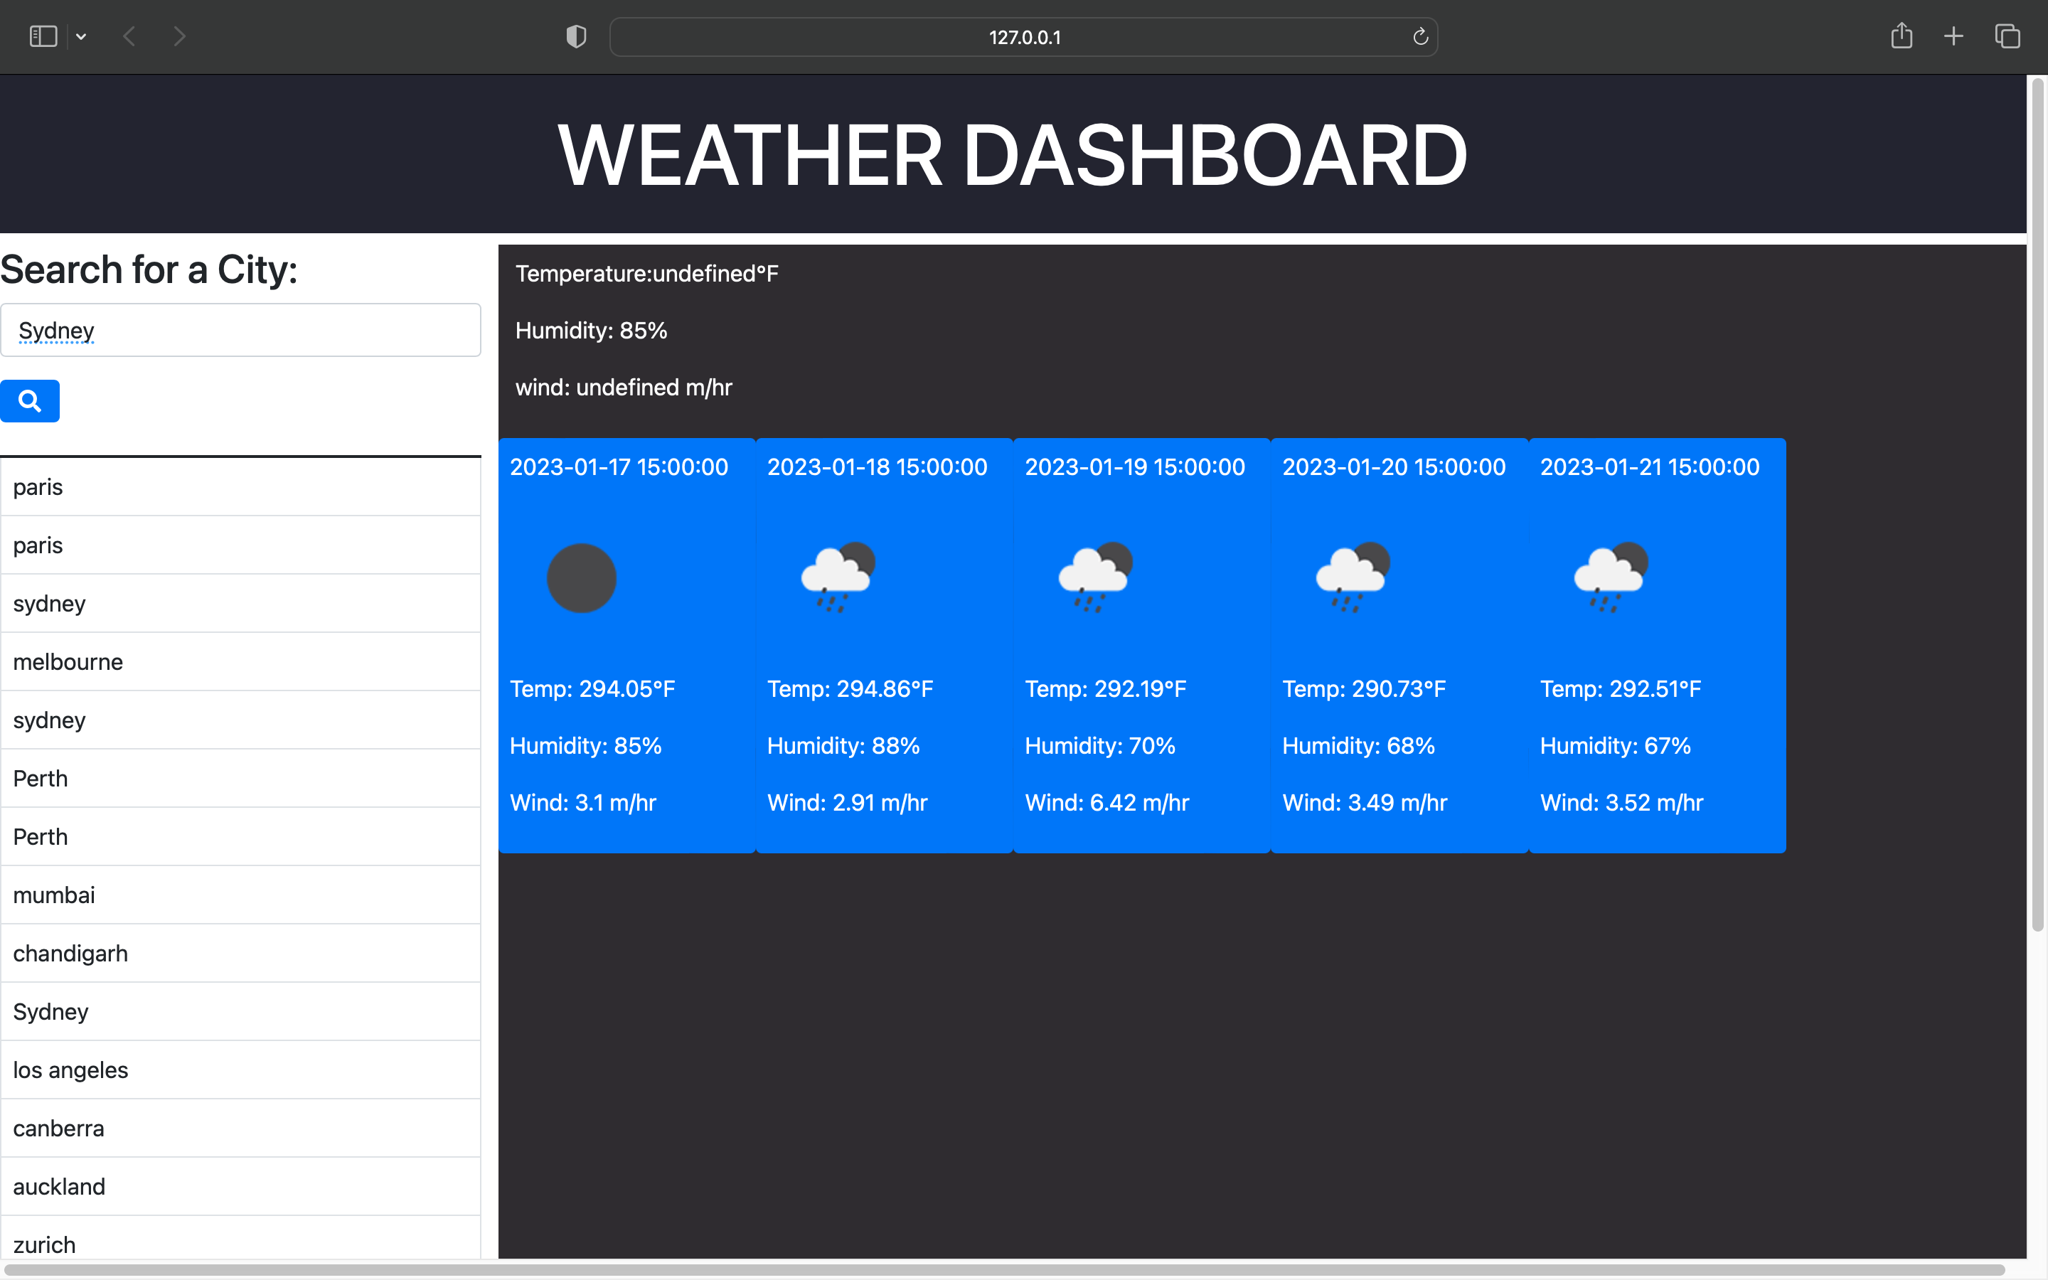The height and width of the screenshot is (1280, 2048).
Task: Open the sidebar chevron dropdown
Action: (81, 36)
